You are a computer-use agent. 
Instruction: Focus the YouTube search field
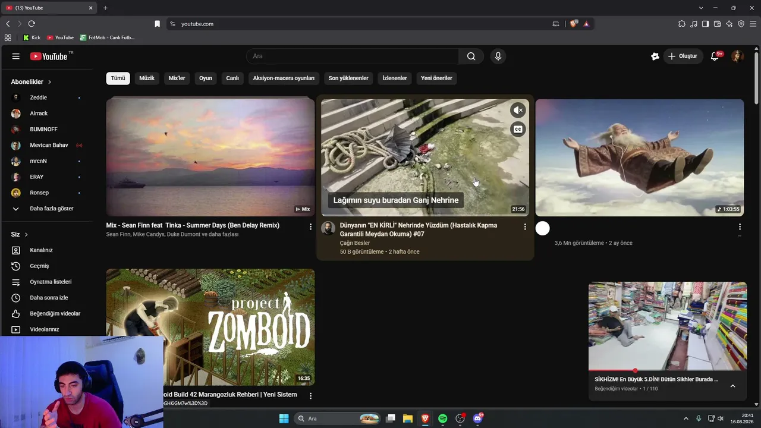pyautogui.click(x=353, y=56)
